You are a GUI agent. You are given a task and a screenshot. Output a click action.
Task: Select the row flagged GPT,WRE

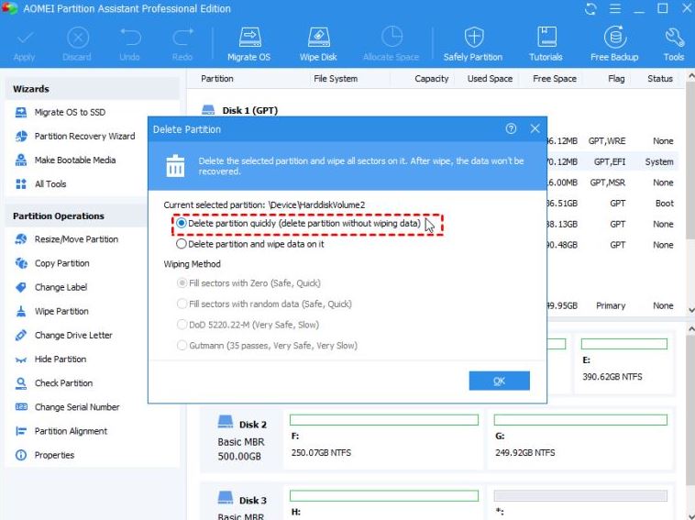tap(612, 141)
